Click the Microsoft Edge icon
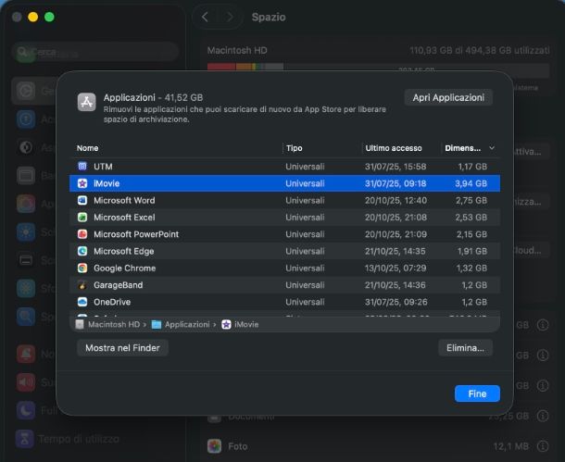565x462 pixels. (x=82, y=251)
